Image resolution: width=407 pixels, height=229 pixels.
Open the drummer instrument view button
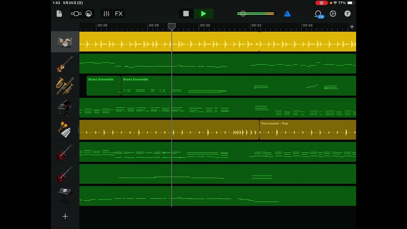pyautogui.click(x=89, y=14)
